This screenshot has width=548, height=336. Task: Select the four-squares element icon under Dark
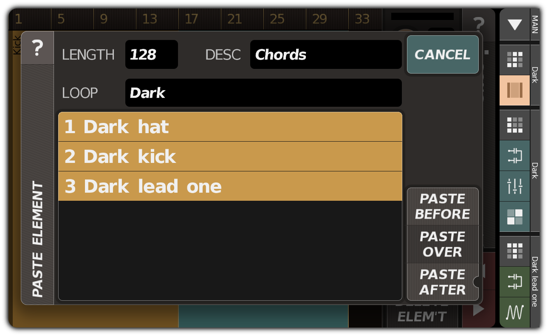tap(514, 217)
